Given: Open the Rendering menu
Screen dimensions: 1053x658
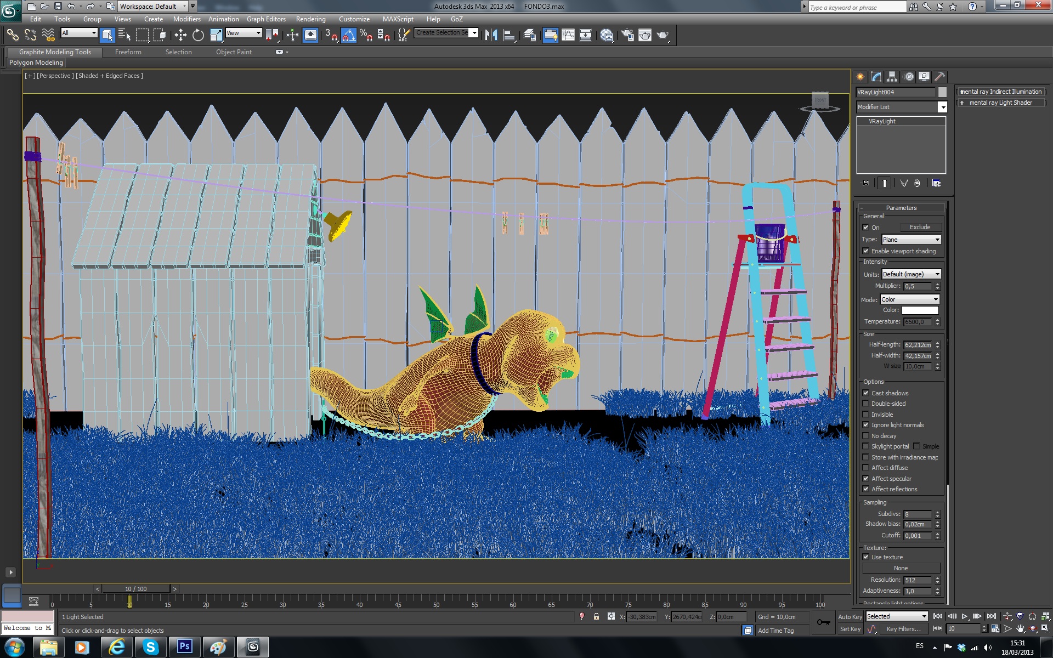Looking at the screenshot, I should pos(310,19).
